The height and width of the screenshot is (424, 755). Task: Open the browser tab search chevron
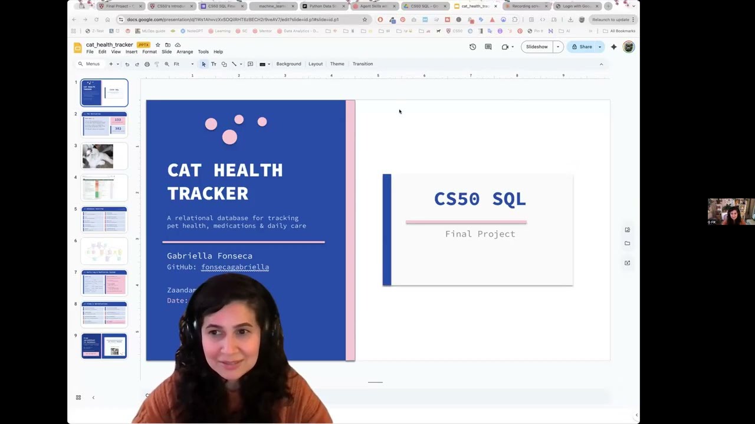click(633, 6)
